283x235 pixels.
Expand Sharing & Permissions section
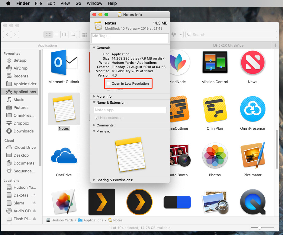pyautogui.click(x=94, y=180)
